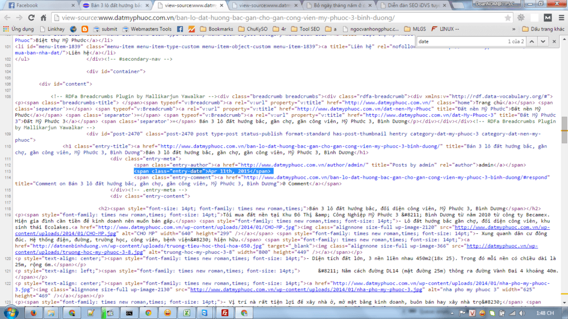Open the smiley face taskbar app
The height and width of the screenshot is (319, 568).
[168, 313]
